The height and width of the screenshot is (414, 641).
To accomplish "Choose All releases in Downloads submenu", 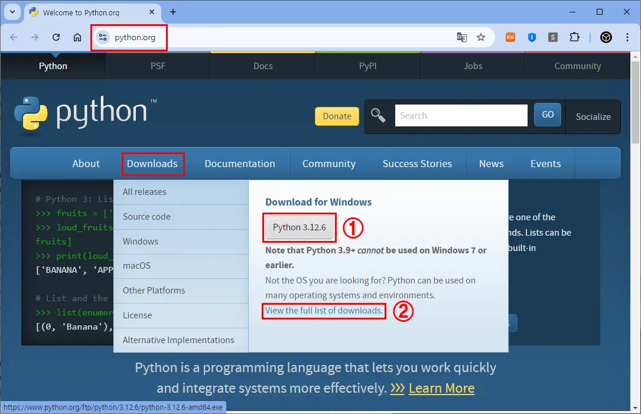I will pos(181,192).
